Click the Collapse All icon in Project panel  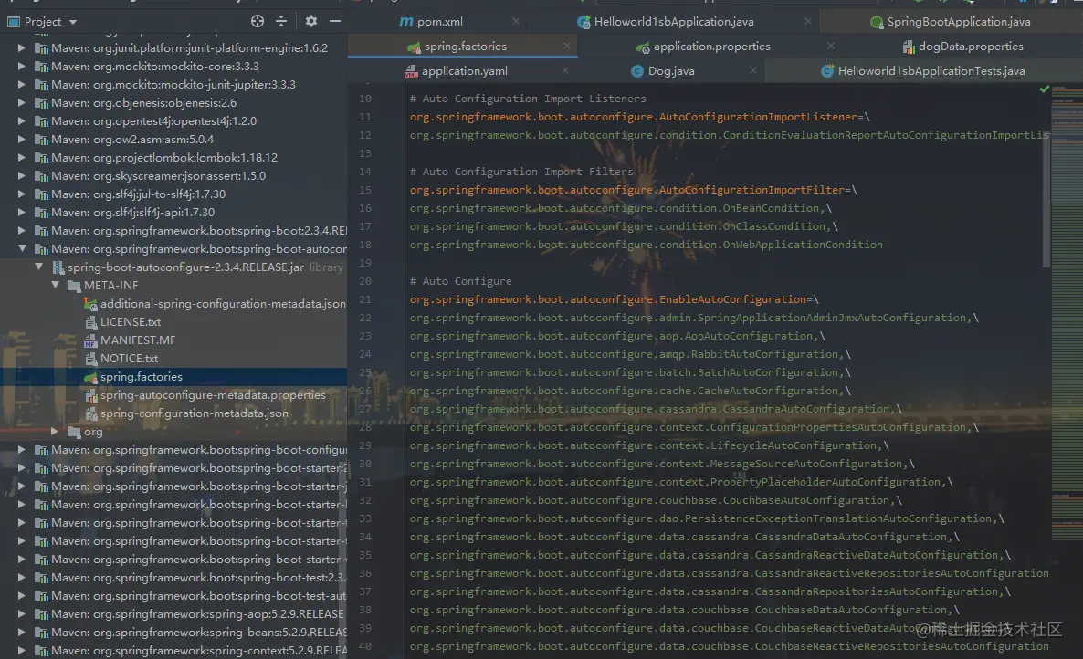(x=281, y=21)
